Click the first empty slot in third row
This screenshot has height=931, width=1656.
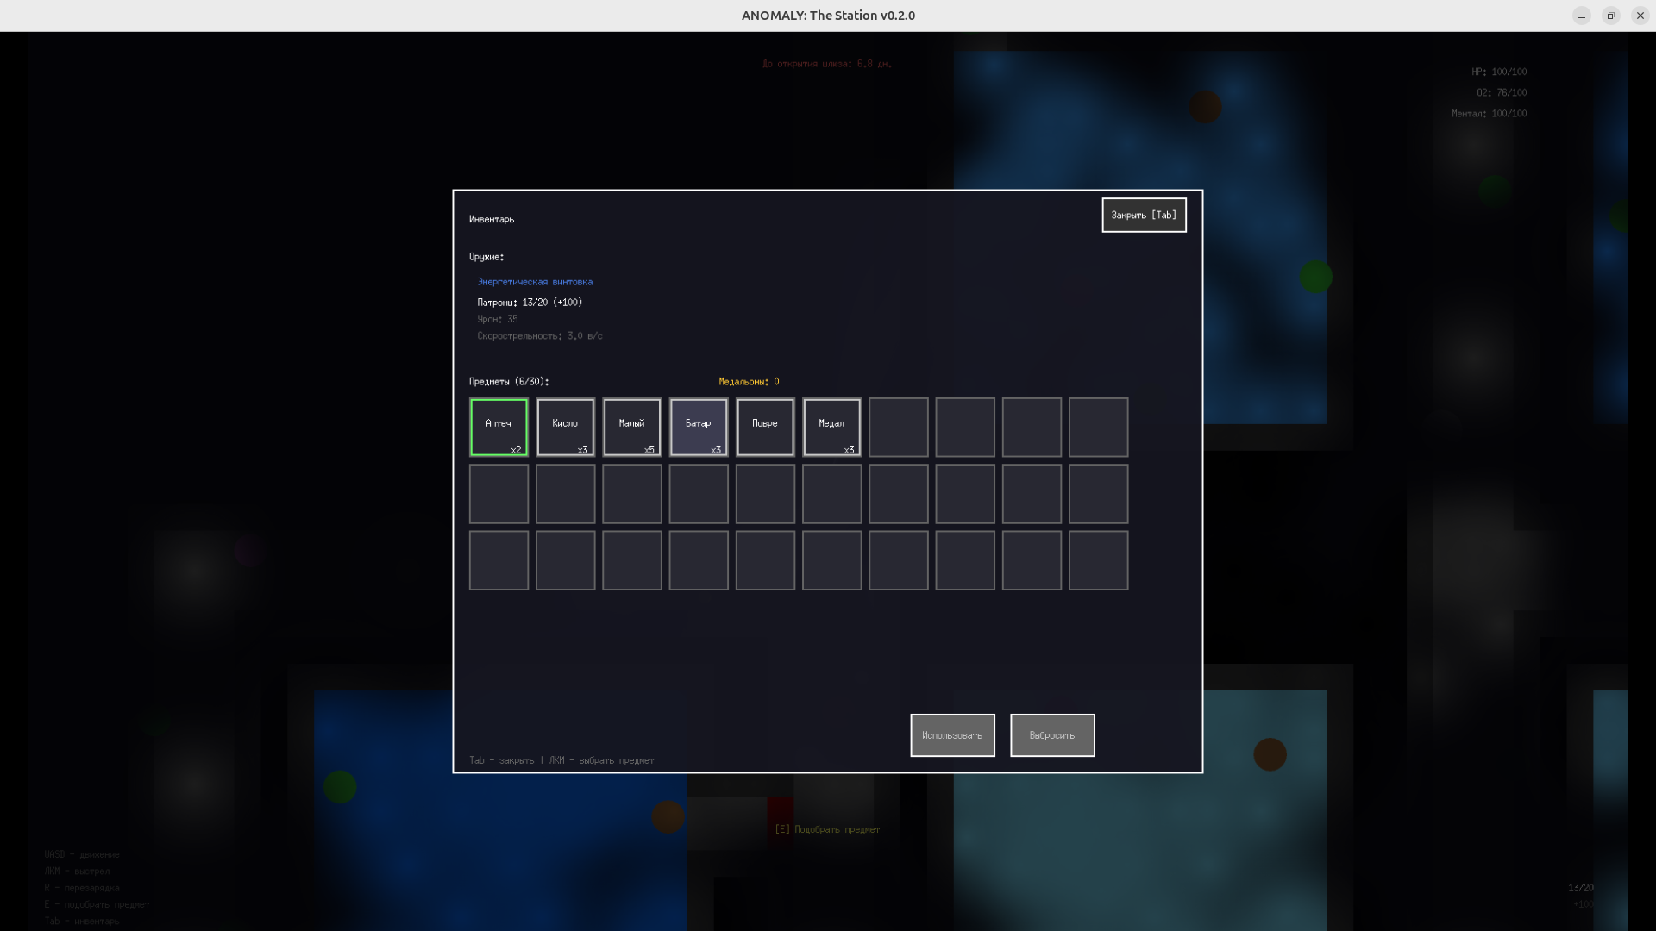point(499,560)
